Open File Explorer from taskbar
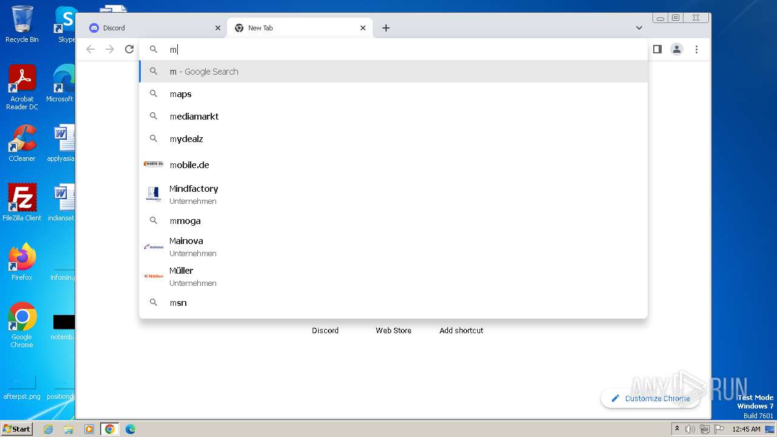The image size is (777, 437). (69, 429)
